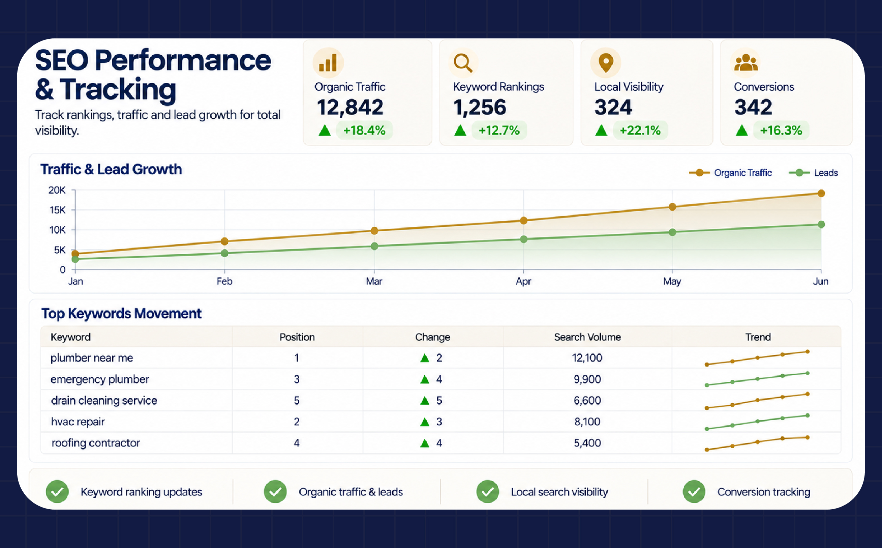Click the change arrow in plumber near me row
The height and width of the screenshot is (548, 882).
tap(425, 358)
